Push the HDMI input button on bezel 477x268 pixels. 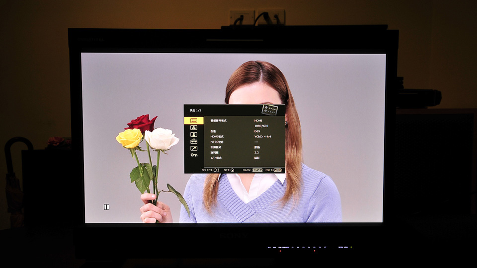click(280, 247)
